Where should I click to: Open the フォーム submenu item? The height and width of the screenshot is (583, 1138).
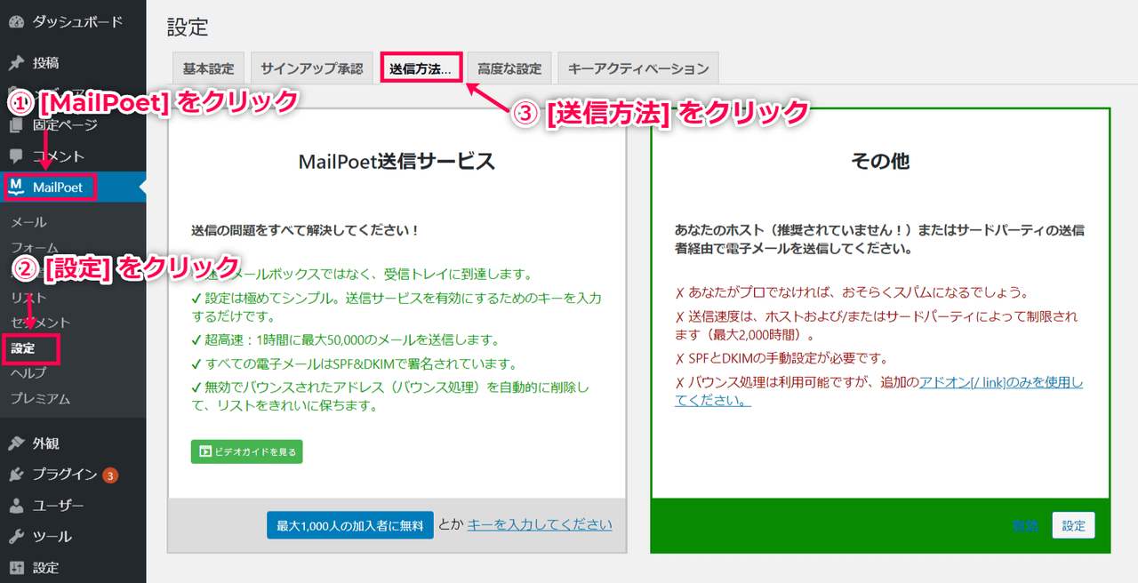[x=34, y=248]
